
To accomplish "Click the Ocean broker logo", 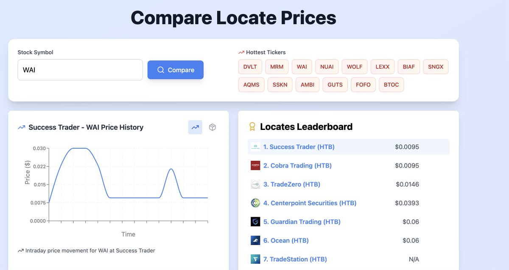I will 255,240.
